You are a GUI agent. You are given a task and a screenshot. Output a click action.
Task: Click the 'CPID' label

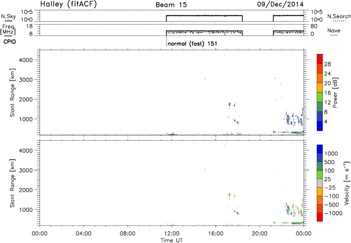10,42
